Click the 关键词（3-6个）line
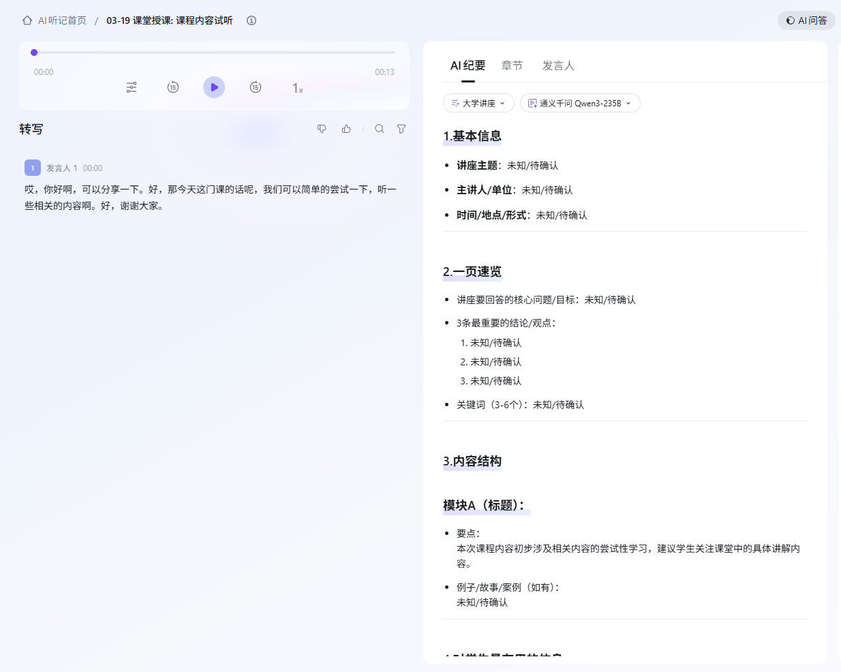841x672 pixels. (x=520, y=405)
